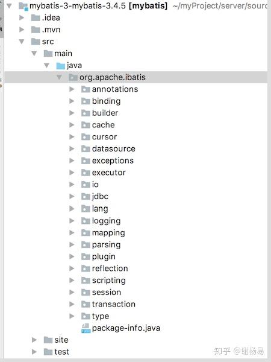Select the mapping package item
271x362 pixels.
tap(108, 233)
